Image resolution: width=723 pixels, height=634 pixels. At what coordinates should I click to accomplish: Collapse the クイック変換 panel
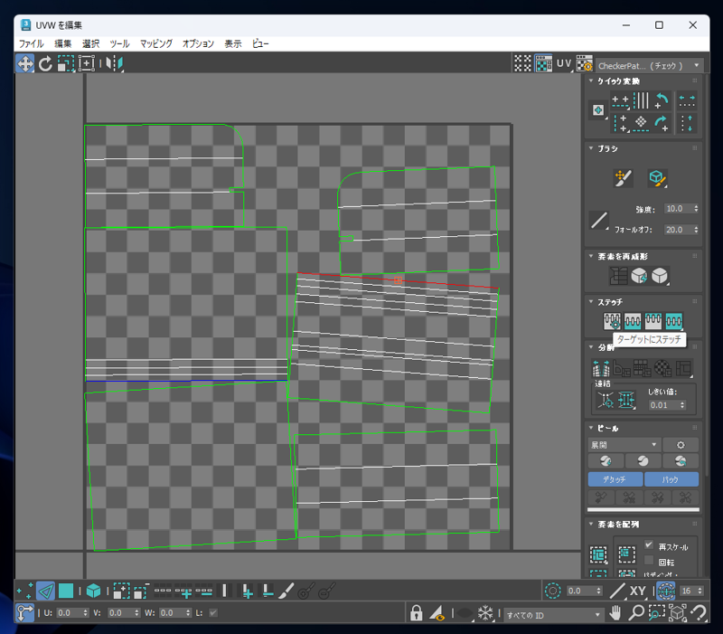tap(591, 80)
